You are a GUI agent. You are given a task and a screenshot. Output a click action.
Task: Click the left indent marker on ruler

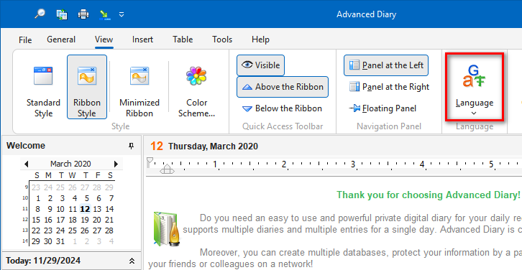[x=167, y=169]
